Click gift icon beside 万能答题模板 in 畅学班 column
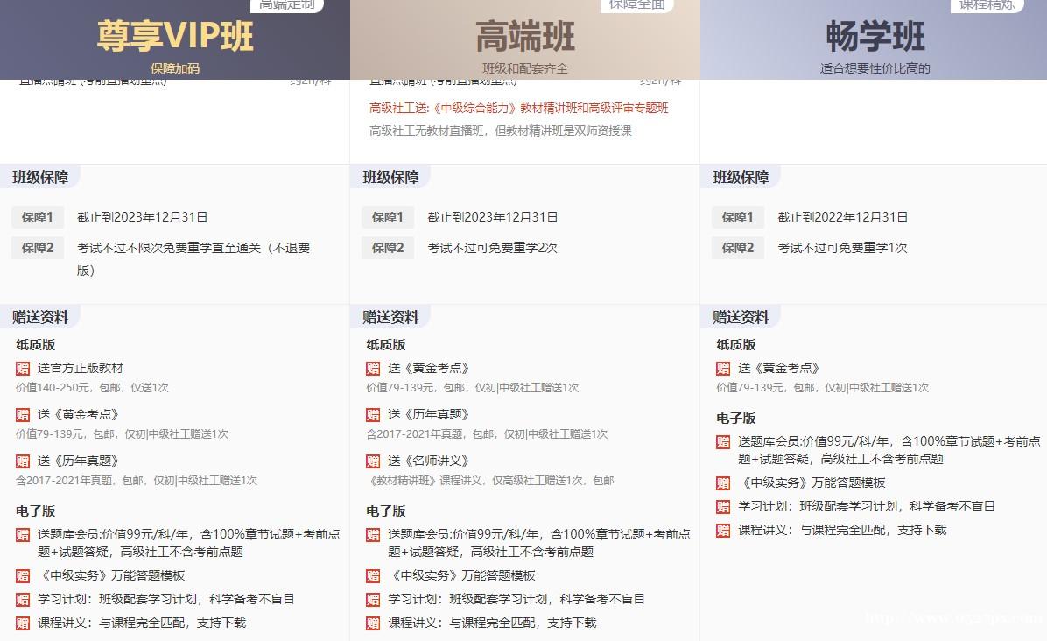1047x641 pixels. [x=723, y=483]
